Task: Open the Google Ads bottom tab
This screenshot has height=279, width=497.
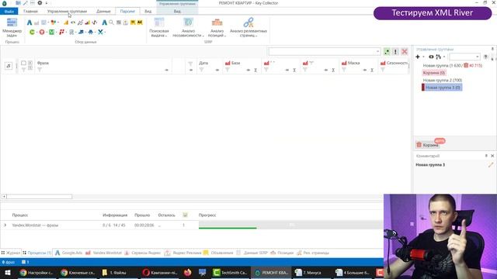Action: (69, 253)
